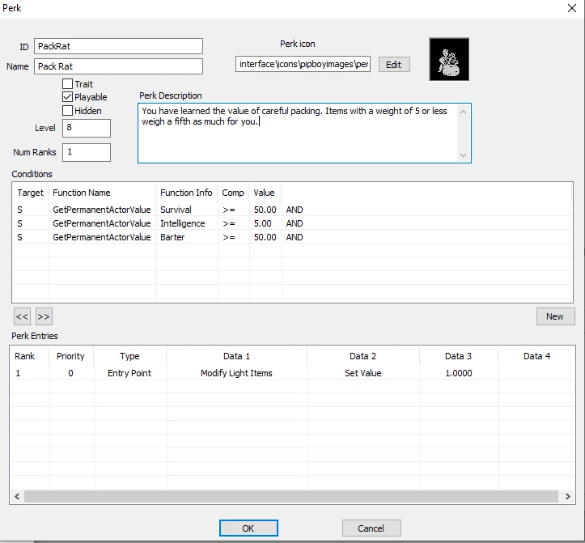Close the Perk dialog window

[571, 8]
